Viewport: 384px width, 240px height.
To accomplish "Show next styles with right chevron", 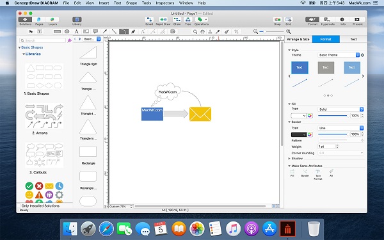I will point(363,76).
